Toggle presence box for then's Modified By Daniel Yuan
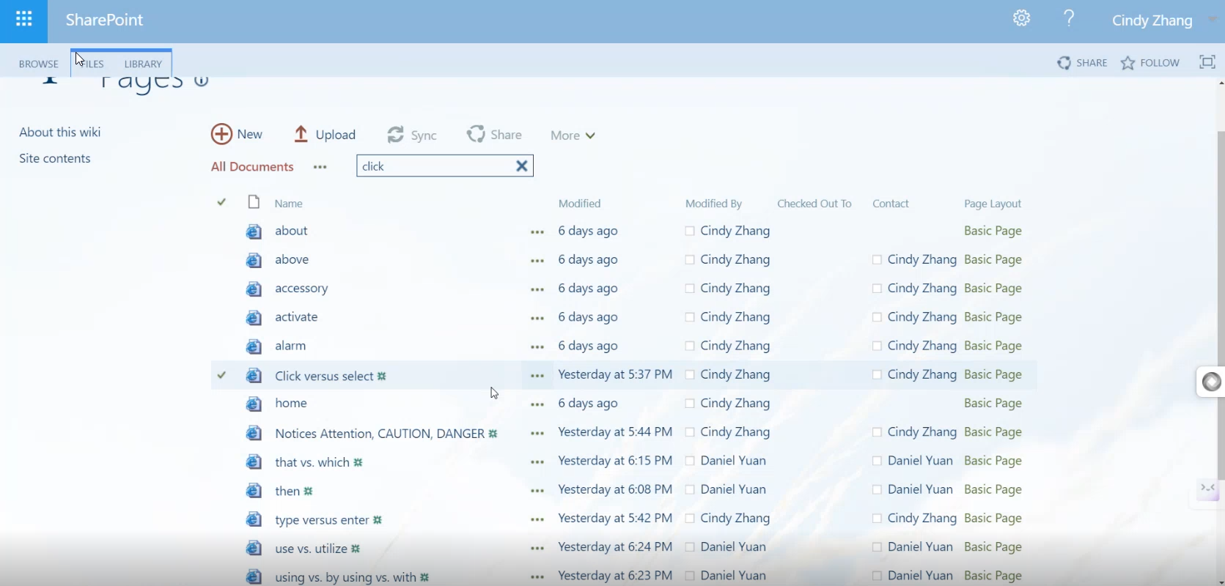The width and height of the screenshot is (1225, 586). point(689,489)
